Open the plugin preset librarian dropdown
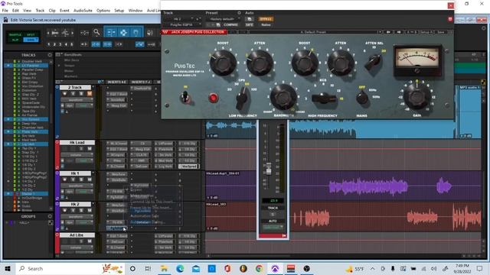This screenshot has height=275, width=490. pyautogui.click(x=224, y=19)
